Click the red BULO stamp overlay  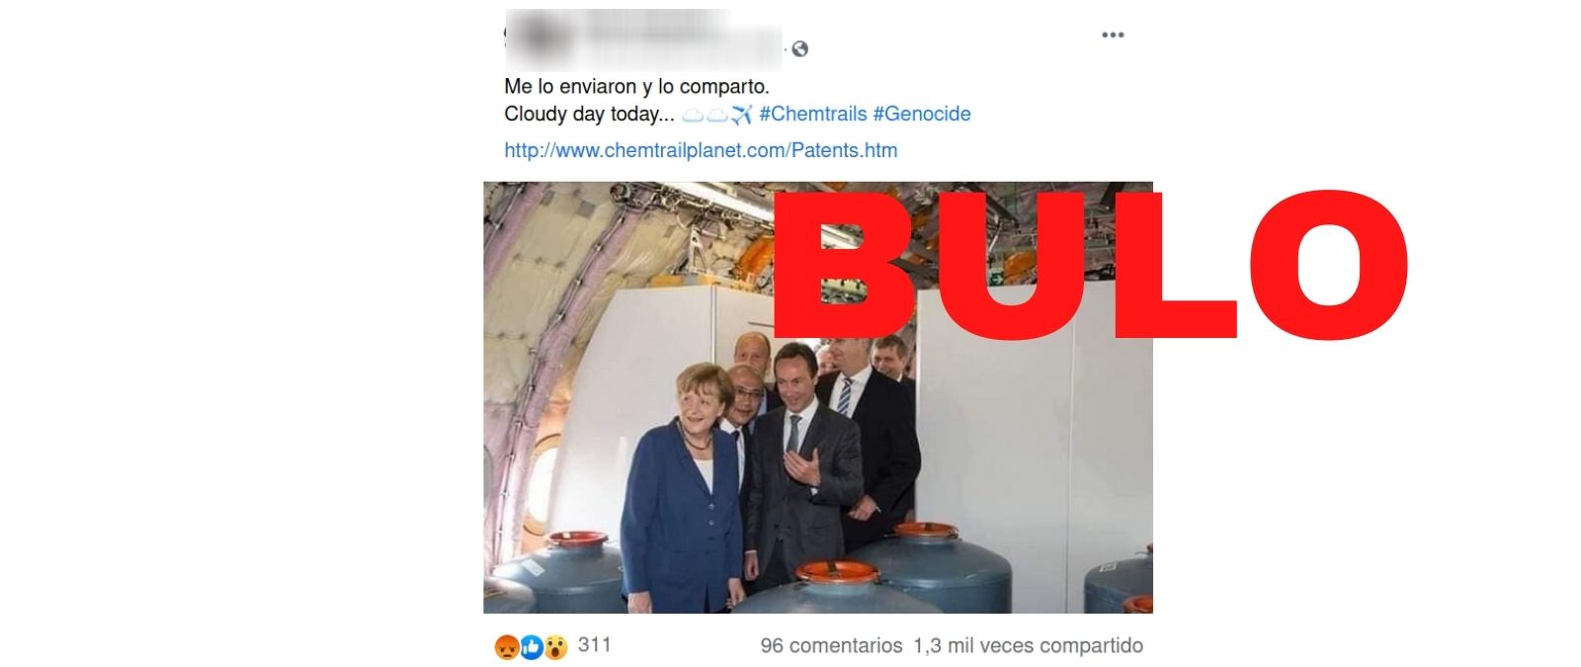pos(1090,265)
